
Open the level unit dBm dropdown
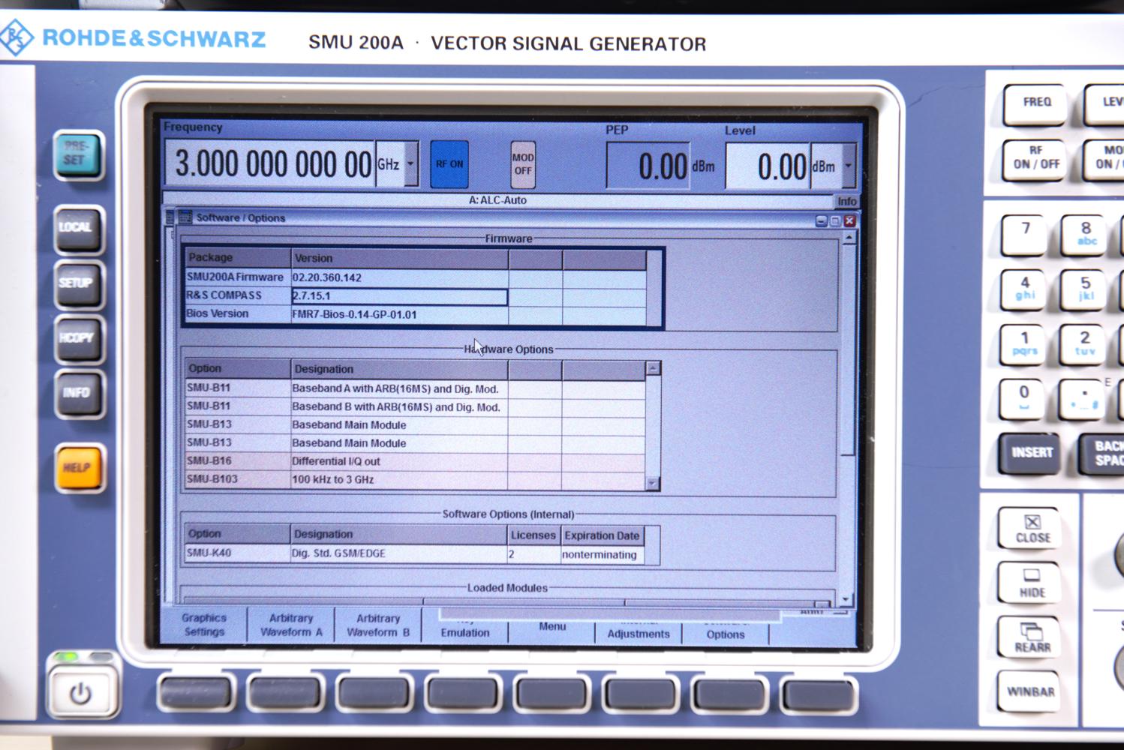[849, 166]
